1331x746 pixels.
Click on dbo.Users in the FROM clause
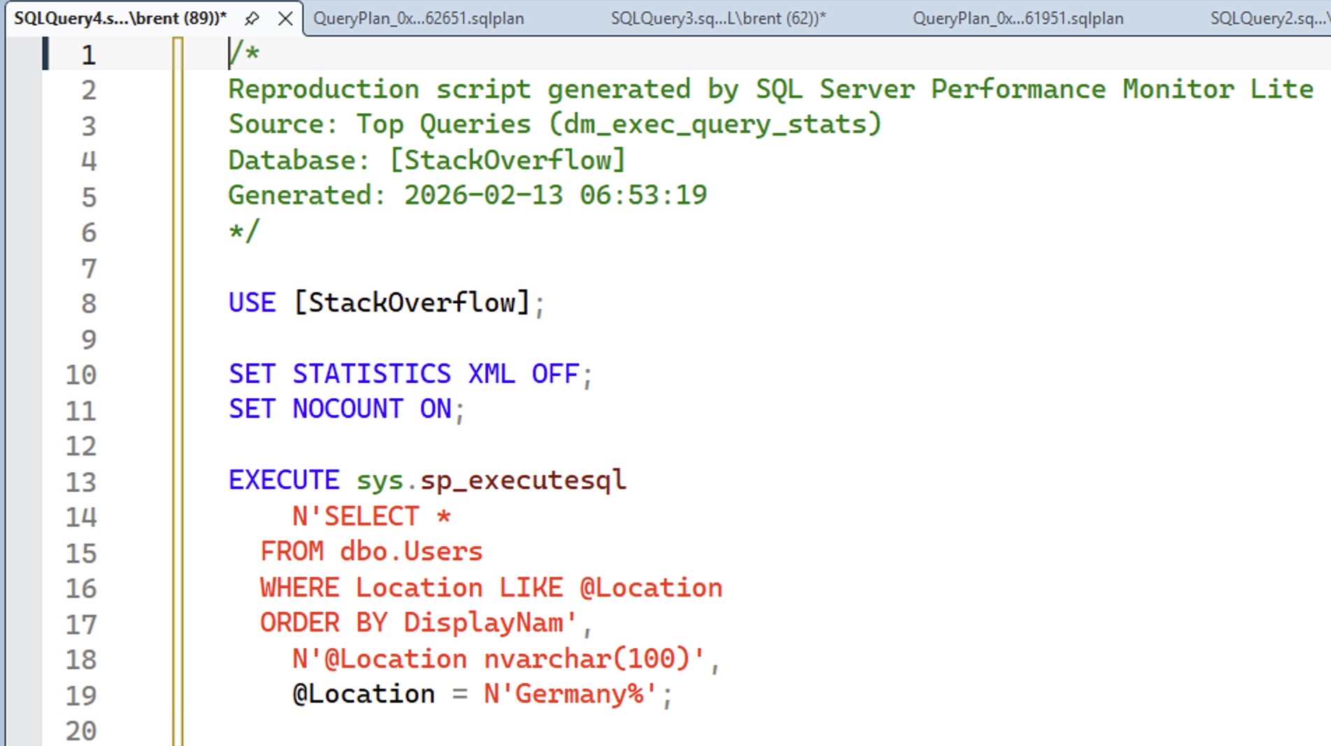411,552
